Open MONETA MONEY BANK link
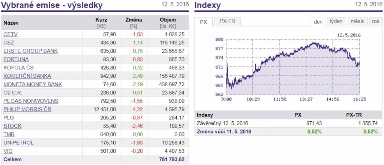384x165 pixels. tap(33, 84)
